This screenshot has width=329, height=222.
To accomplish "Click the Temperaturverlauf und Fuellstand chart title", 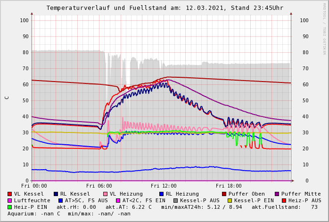I will point(164,8).
